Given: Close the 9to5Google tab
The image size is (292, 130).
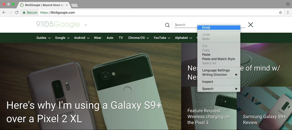Looking at the screenshot, I should tap(67, 5).
